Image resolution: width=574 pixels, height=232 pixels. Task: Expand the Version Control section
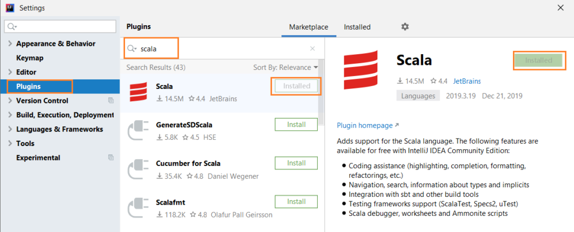pos(10,101)
